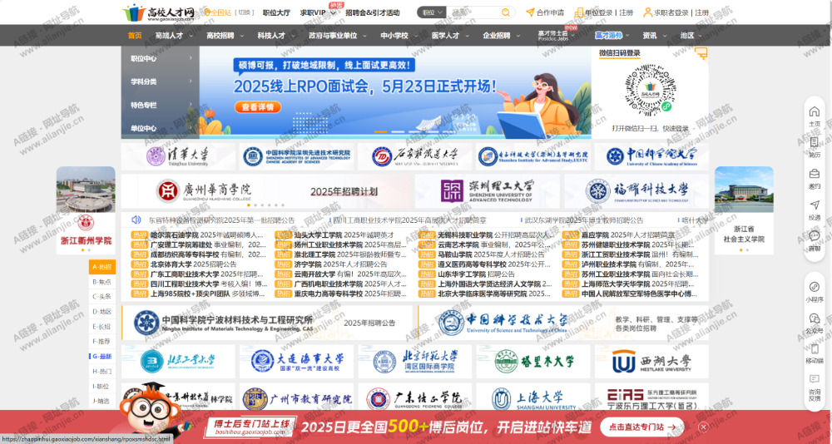Screen dimensions: 832x444
Task: Go to 首页 tab in navigation
Action: [x=135, y=36]
